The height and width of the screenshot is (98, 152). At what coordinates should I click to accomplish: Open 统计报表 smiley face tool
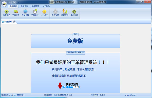click(44, 13)
